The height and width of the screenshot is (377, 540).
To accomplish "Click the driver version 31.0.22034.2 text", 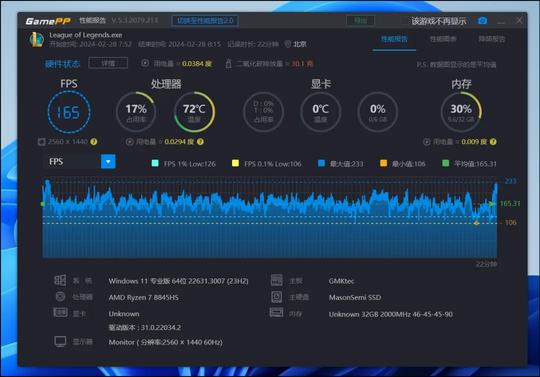I will tap(144, 327).
